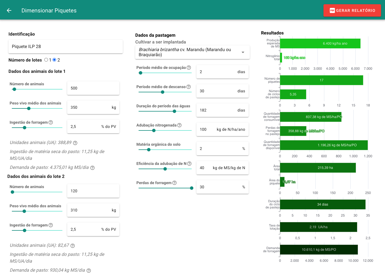The image size is (385, 279).
Task: Adjust Número de animais slider lote 2
Action: pyautogui.click(x=37, y=192)
